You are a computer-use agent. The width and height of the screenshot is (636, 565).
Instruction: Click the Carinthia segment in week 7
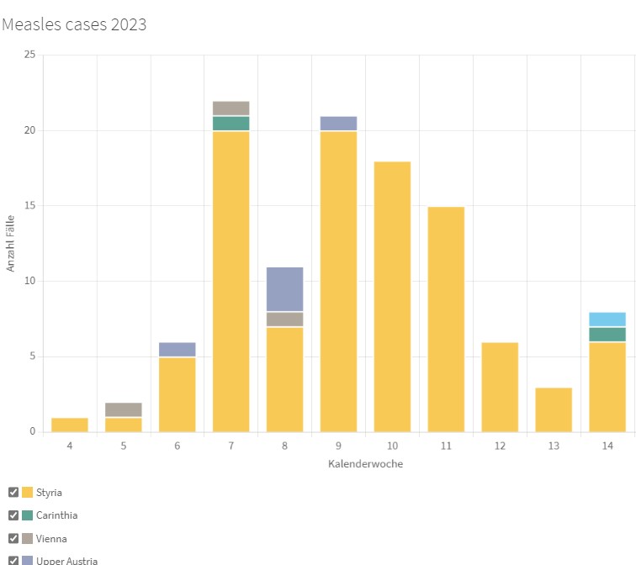tap(231, 124)
